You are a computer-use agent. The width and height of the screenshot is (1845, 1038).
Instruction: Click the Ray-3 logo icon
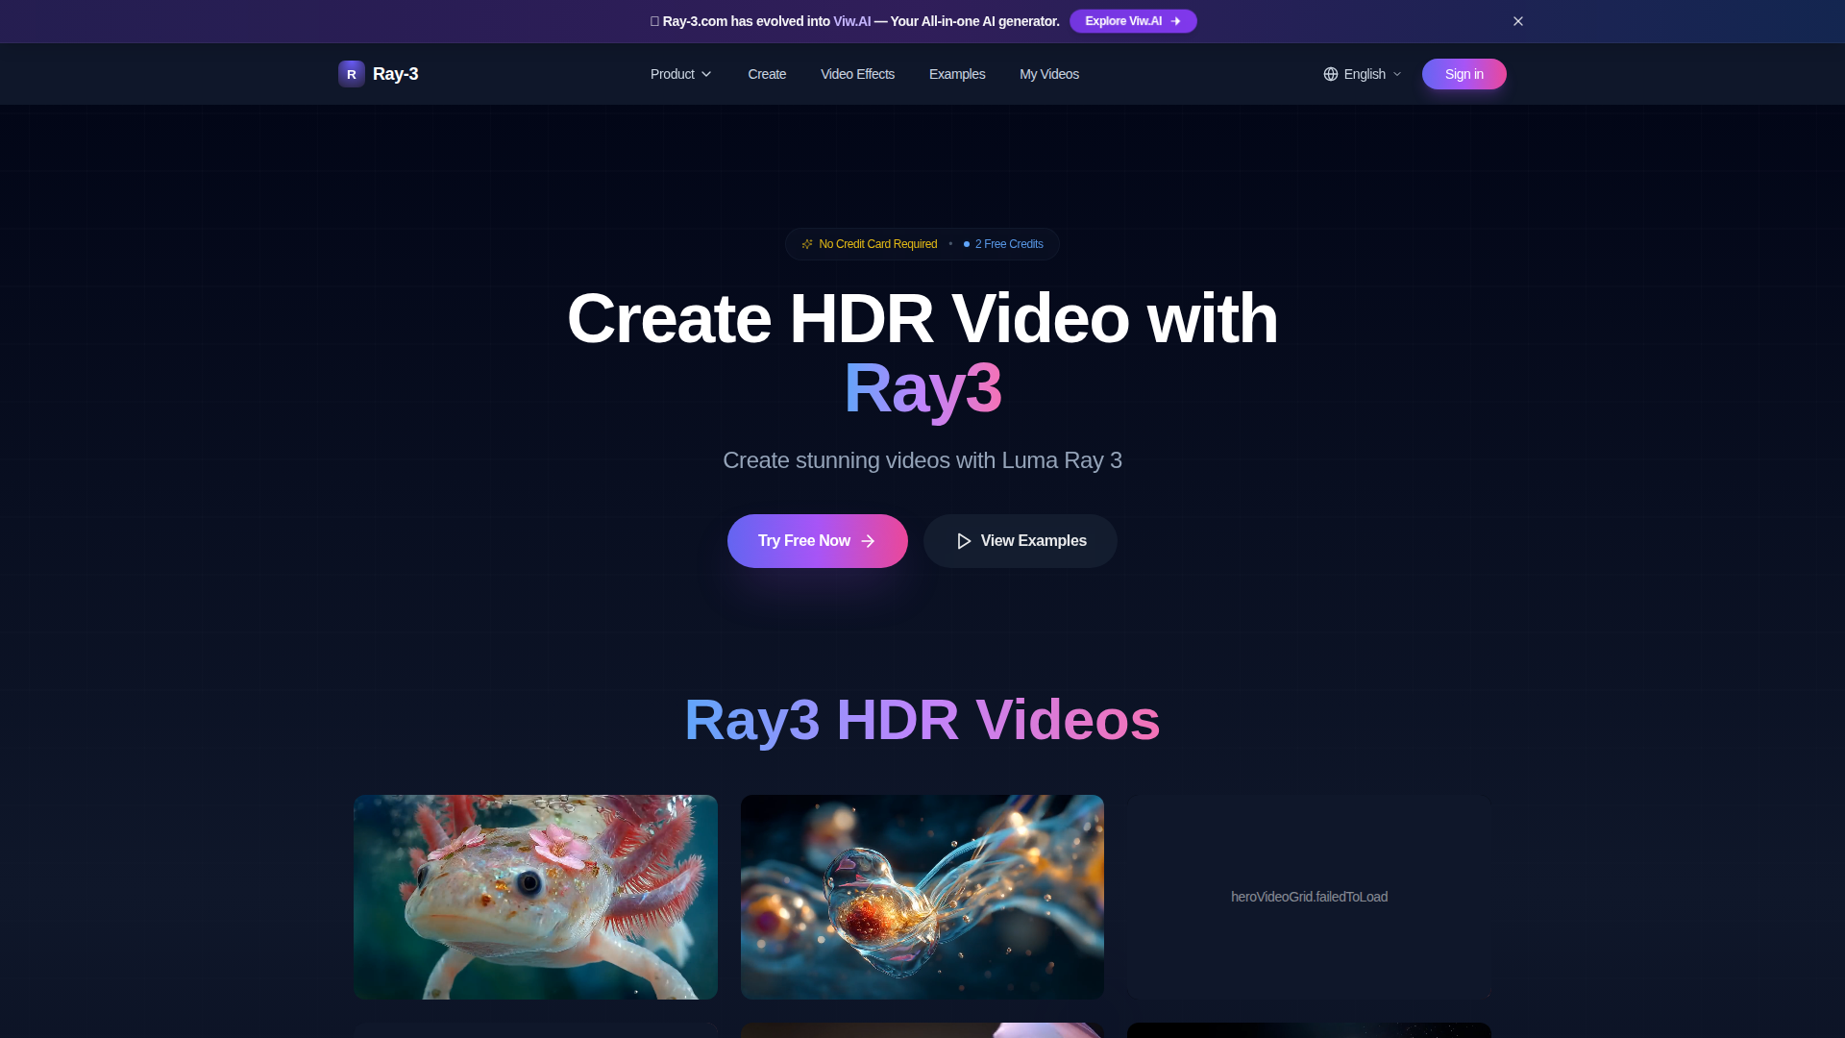pyautogui.click(x=351, y=74)
